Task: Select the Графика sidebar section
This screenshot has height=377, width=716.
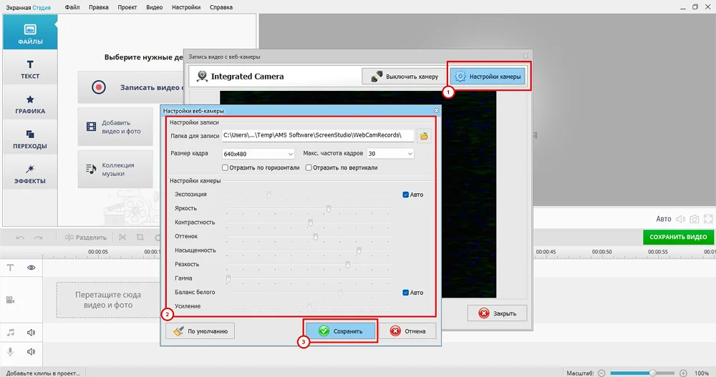Action: click(x=30, y=104)
